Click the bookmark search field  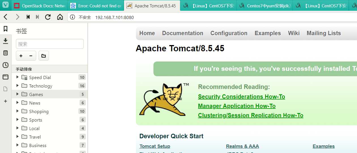(x=50, y=44)
